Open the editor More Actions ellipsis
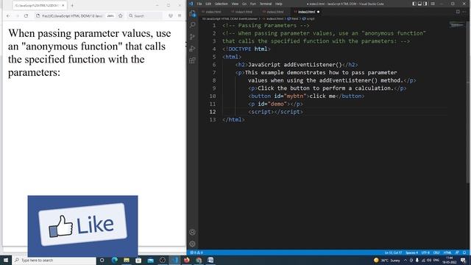The width and height of the screenshot is (471, 265). pyautogui.click(x=464, y=12)
